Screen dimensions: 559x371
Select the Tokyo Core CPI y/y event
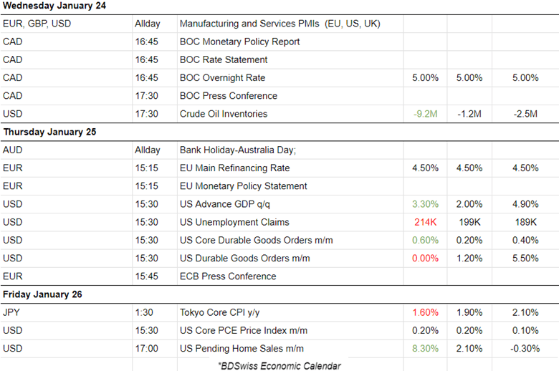tap(221, 312)
